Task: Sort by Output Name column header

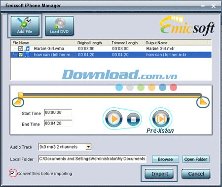Action: point(176,43)
